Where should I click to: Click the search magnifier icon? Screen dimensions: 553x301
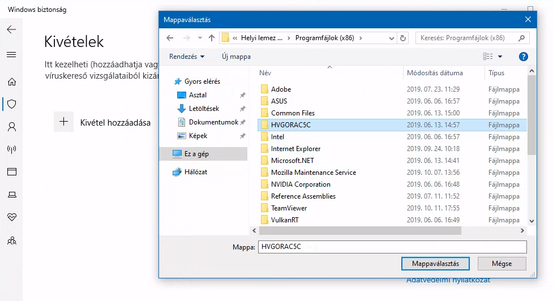click(522, 38)
